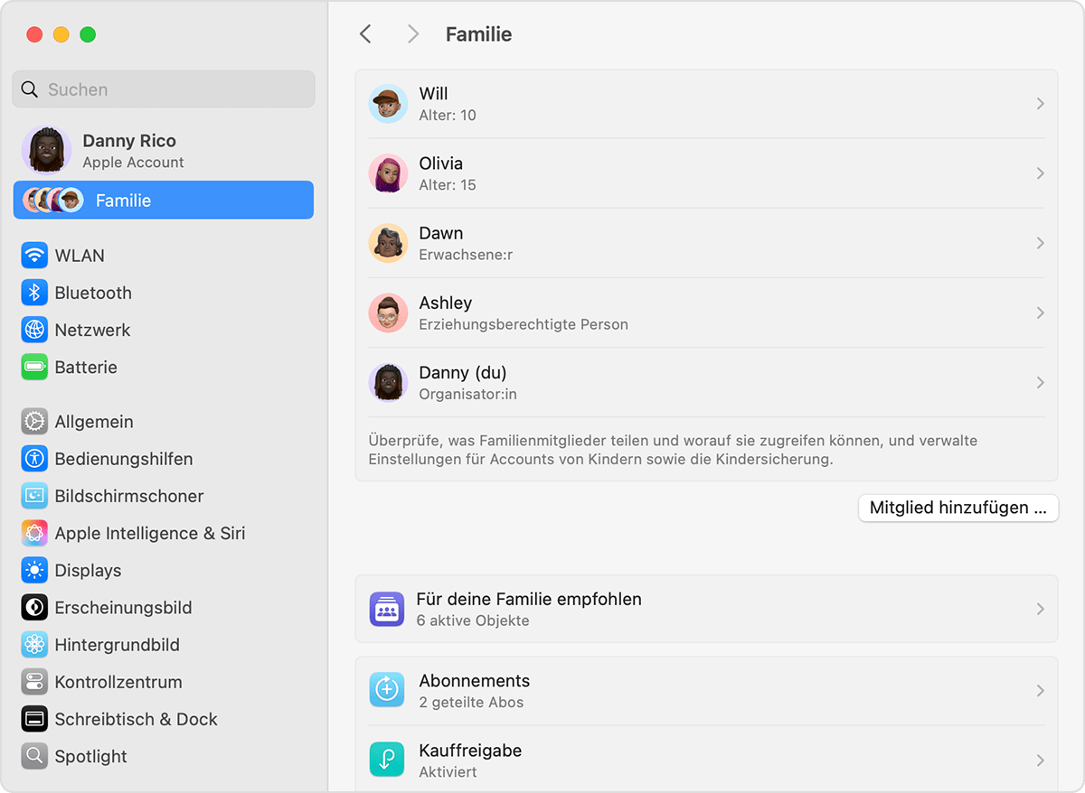Open the Kontrollzentrum icon
Screen dimensions: 1085x793
click(x=34, y=682)
